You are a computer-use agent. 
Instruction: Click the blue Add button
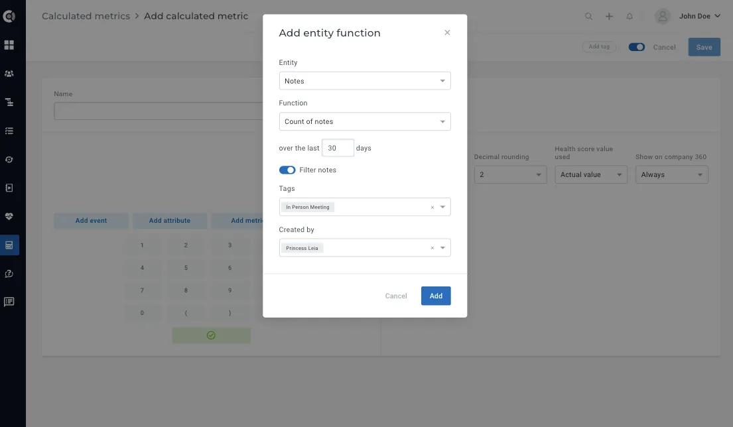(436, 296)
